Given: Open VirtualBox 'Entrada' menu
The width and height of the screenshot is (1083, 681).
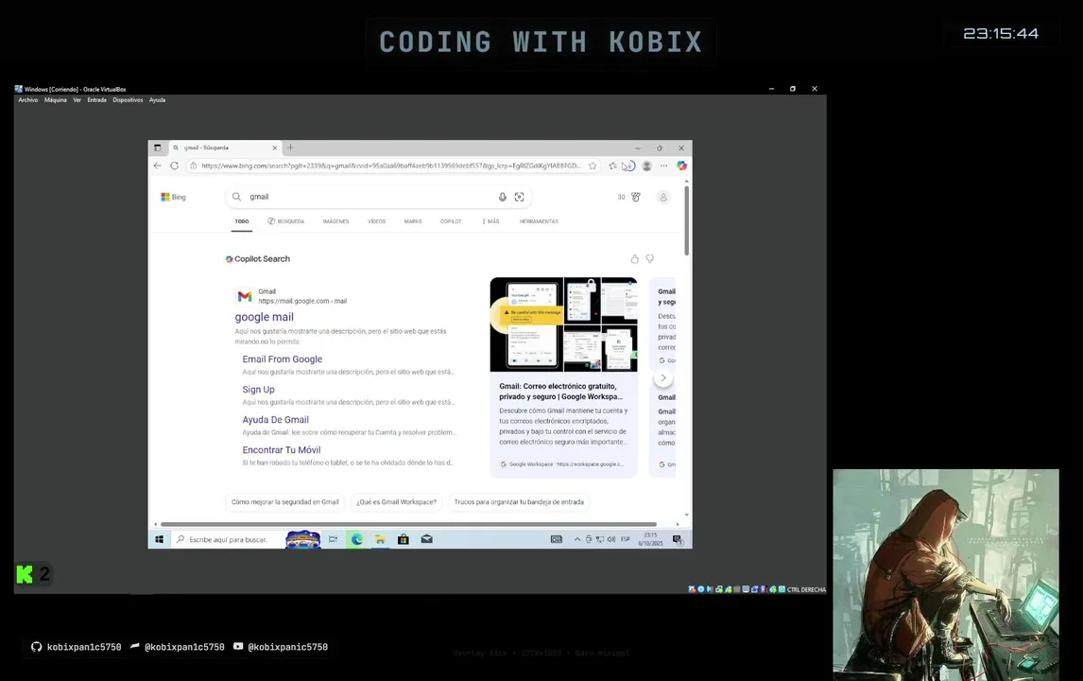Looking at the screenshot, I should pyautogui.click(x=96, y=100).
